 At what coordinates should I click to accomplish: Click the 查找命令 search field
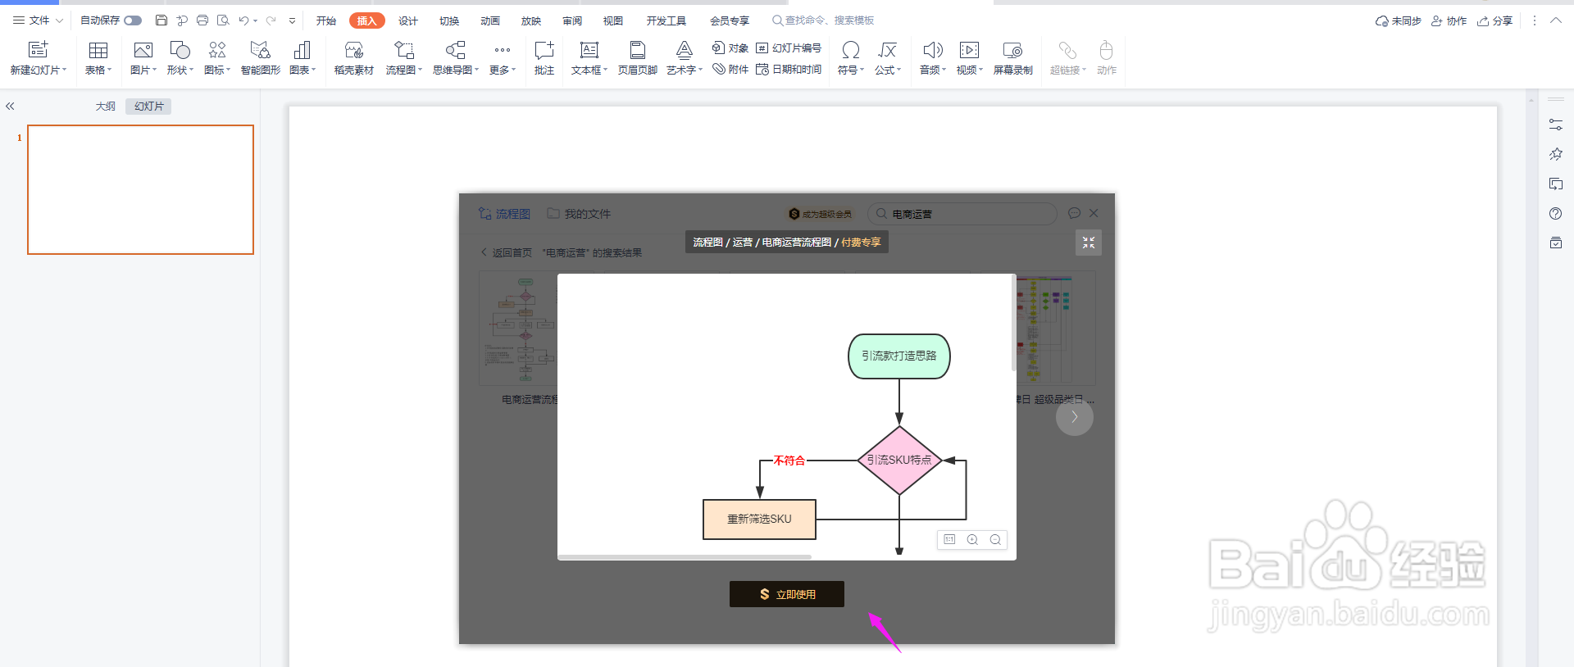[823, 20]
